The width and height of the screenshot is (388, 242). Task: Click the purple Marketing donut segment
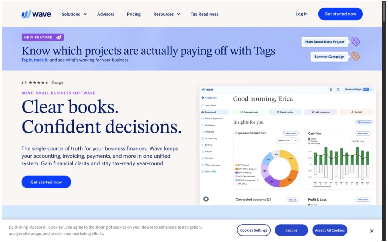click(272, 182)
